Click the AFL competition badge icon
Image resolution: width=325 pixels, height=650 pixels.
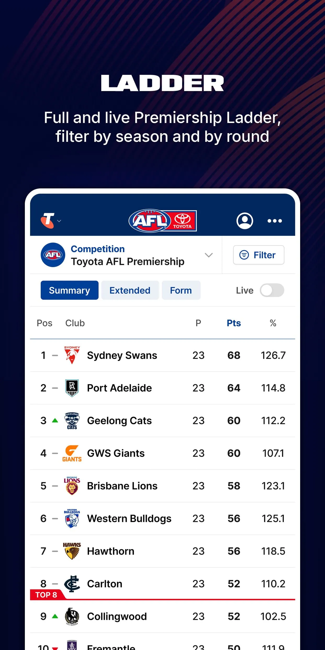(x=53, y=255)
